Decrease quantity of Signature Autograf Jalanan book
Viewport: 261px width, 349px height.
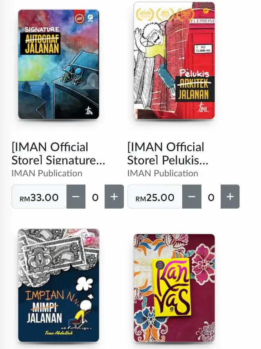tap(76, 196)
